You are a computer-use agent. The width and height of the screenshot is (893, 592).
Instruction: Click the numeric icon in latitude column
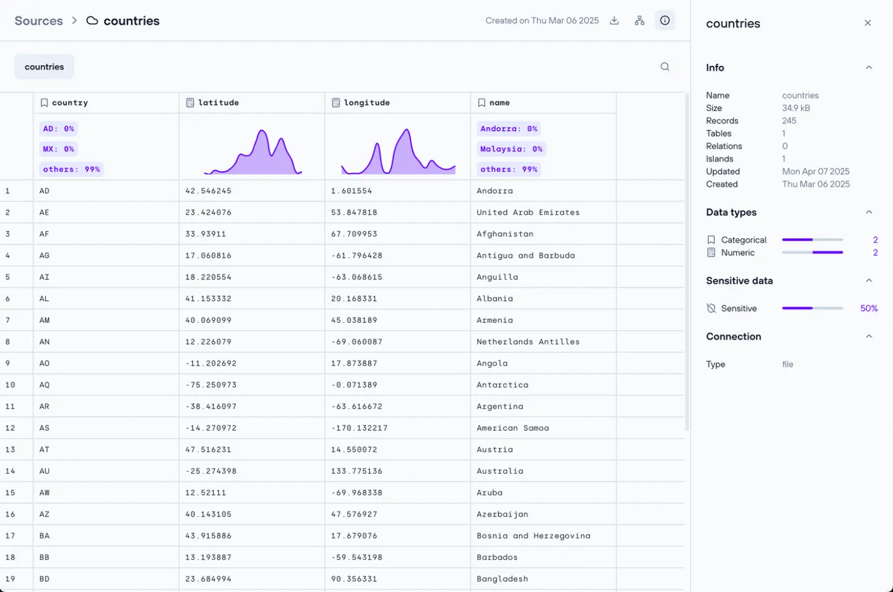click(190, 103)
